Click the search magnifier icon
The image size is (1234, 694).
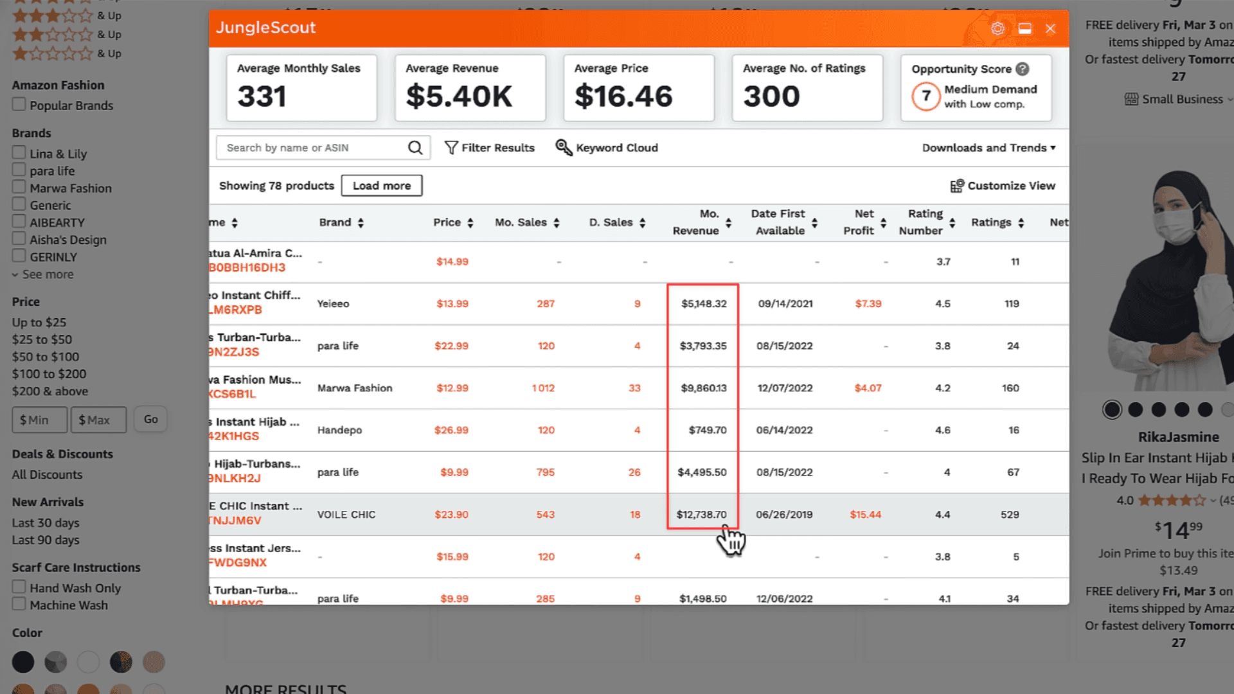click(415, 148)
